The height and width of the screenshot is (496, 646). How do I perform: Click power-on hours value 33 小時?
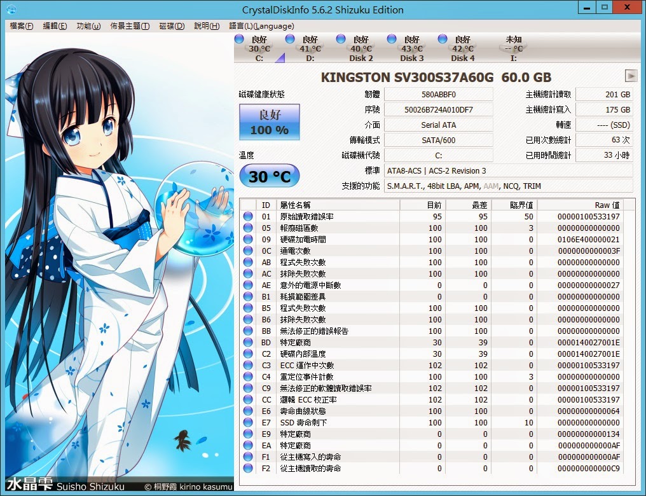pos(604,155)
